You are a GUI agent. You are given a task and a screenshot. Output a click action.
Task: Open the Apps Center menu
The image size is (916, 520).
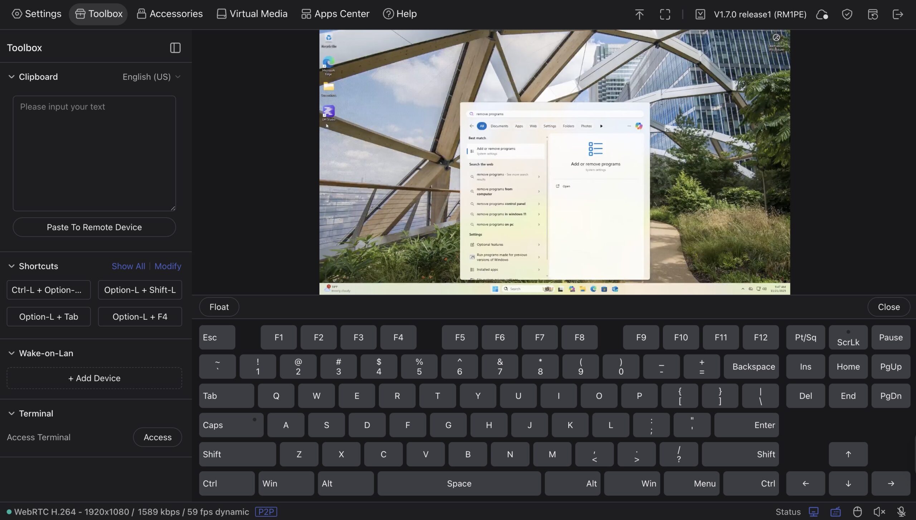pos(335,14)
